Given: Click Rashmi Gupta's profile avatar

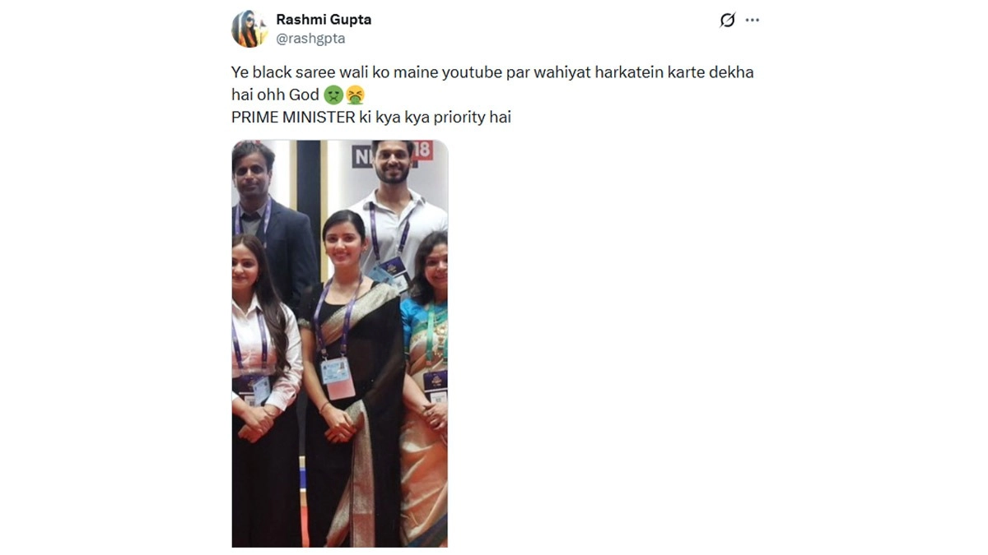Looking at the screenshot, I should point(249,29).
